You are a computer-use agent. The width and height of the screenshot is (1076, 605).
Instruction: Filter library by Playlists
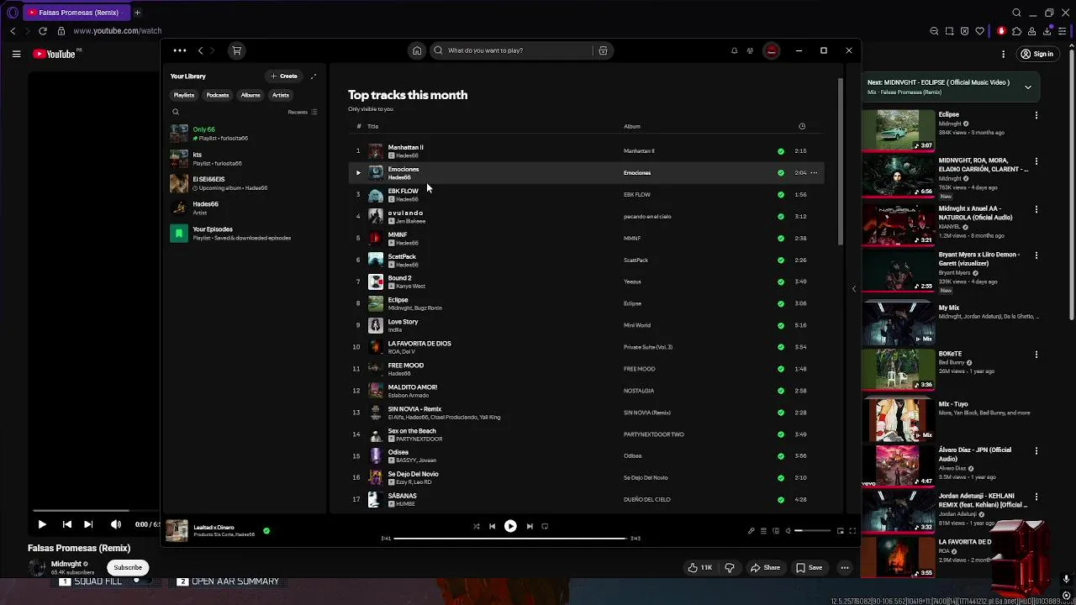[184, 95]
